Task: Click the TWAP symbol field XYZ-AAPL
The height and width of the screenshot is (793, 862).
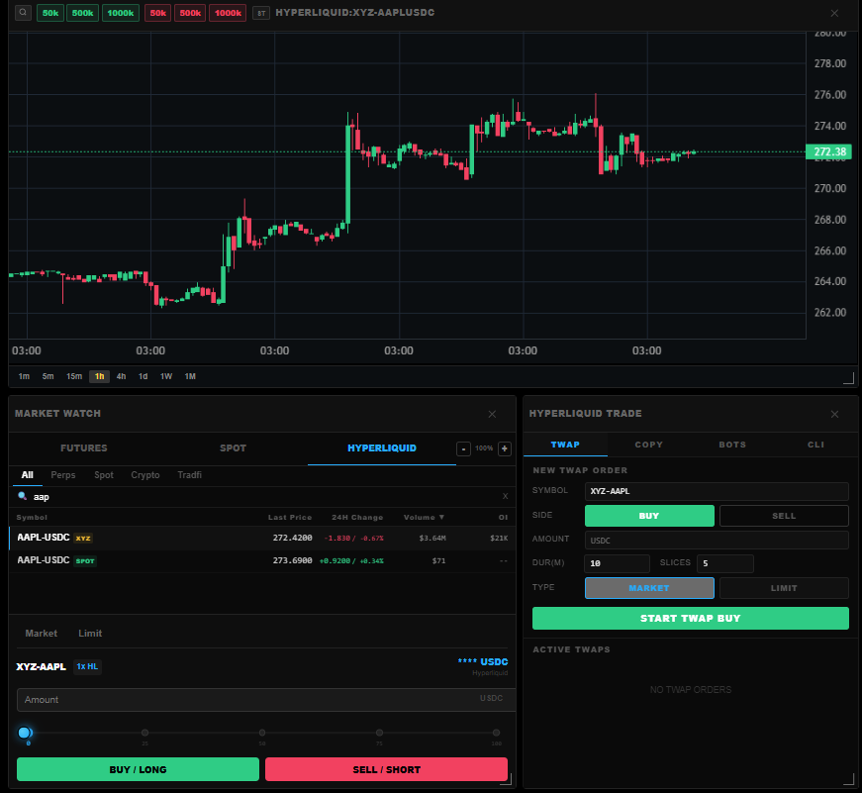Action: [717, 491]
